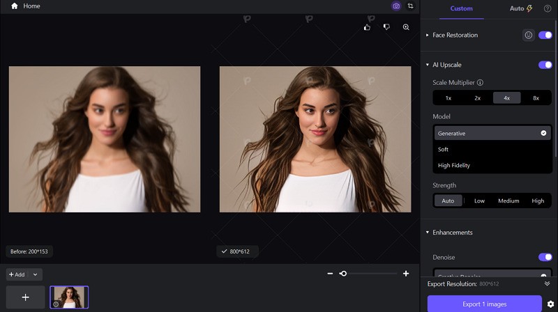Click the Auto lightning bolt icon
558x312 pixels.
[x=529, y=8]
